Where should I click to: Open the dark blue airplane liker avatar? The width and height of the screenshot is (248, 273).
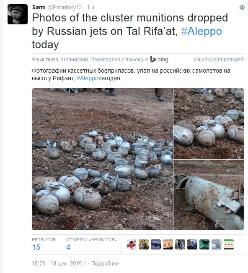point(156,244)
